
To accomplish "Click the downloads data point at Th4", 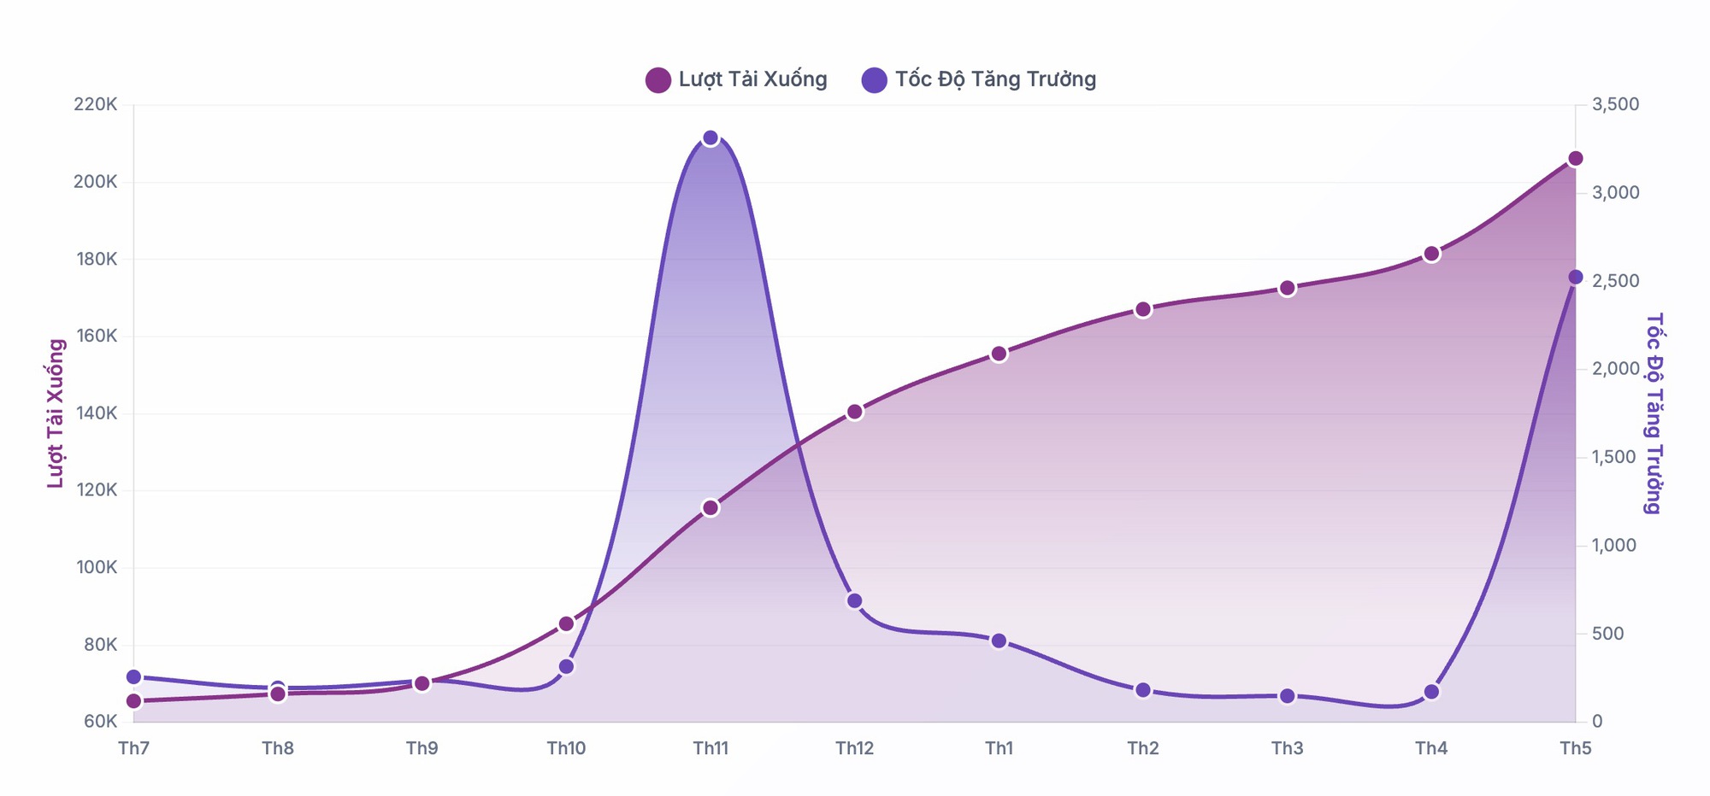I will pyautogui.click(x=1431, y=254).
